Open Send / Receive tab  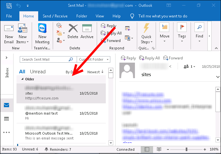coord(55,16)
